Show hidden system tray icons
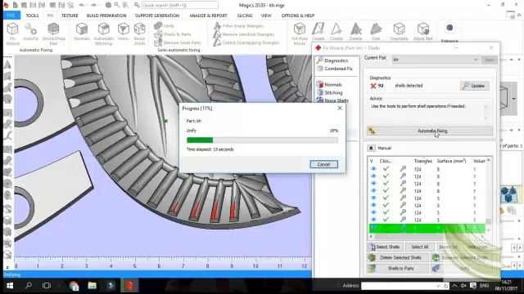 point(454,286)
